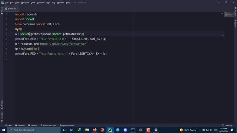Click the string 'Your Public ip is : '

point(53,54)
